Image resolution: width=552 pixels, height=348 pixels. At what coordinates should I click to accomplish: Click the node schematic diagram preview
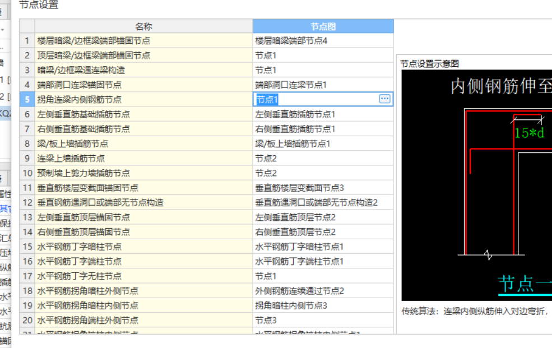click(477, 185)
